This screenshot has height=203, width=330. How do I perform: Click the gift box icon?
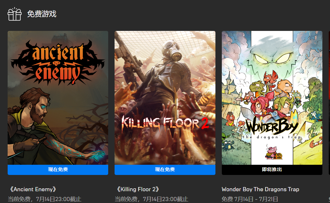(x=15, y=14)
